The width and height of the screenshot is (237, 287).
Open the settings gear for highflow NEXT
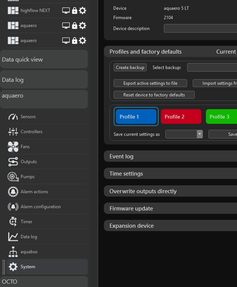82,11
